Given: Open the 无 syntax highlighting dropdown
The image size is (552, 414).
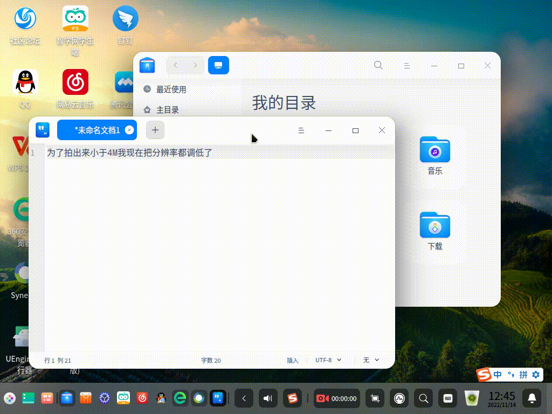Looking at the screenshot, I should tap(370, 360).
